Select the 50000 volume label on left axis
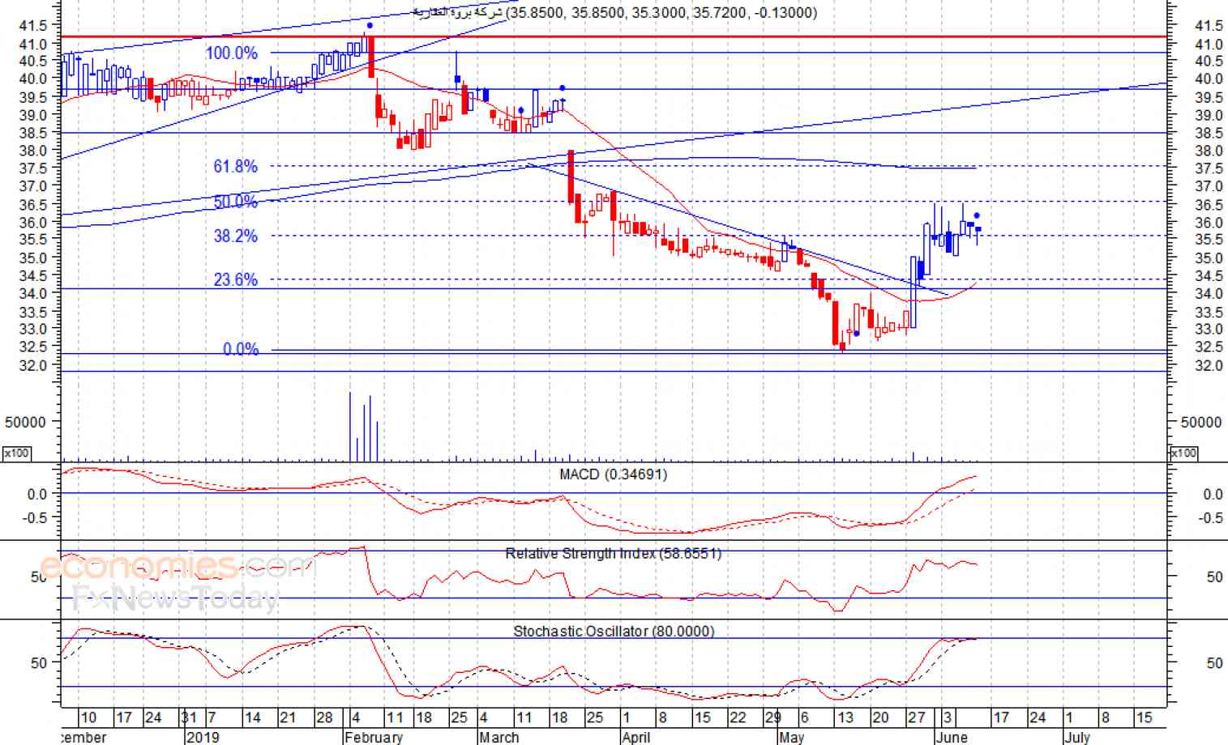Screen dimensions: 1228x745 point(25,422)
